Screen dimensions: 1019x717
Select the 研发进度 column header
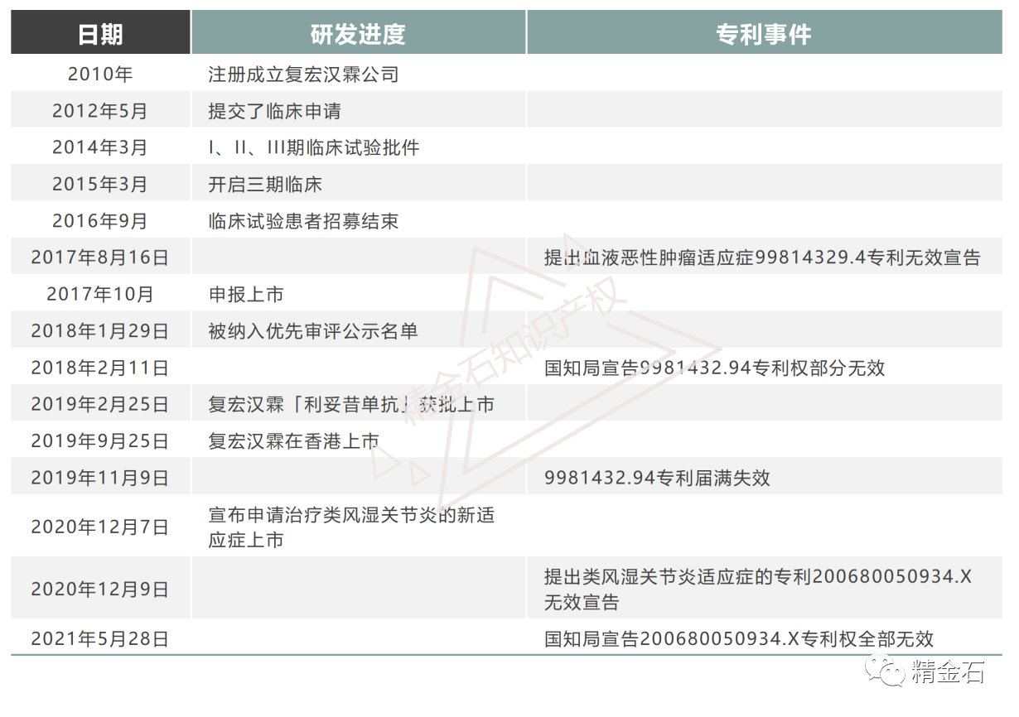pos(358,33)
